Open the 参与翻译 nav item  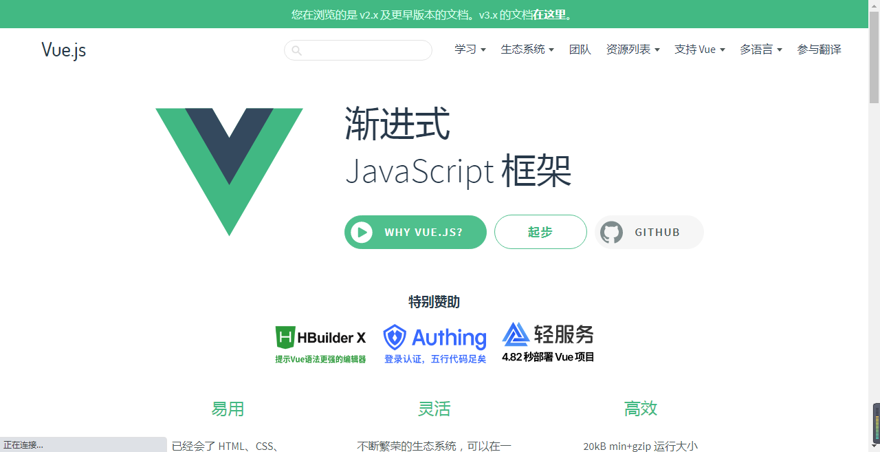coord(819,50)
